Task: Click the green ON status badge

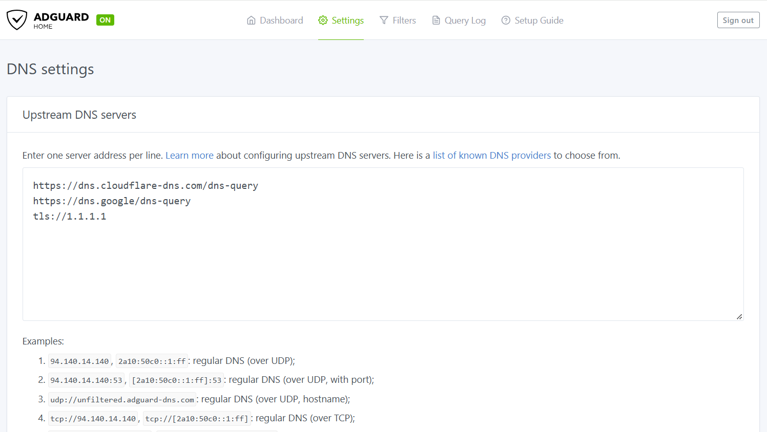Action: 105,20
